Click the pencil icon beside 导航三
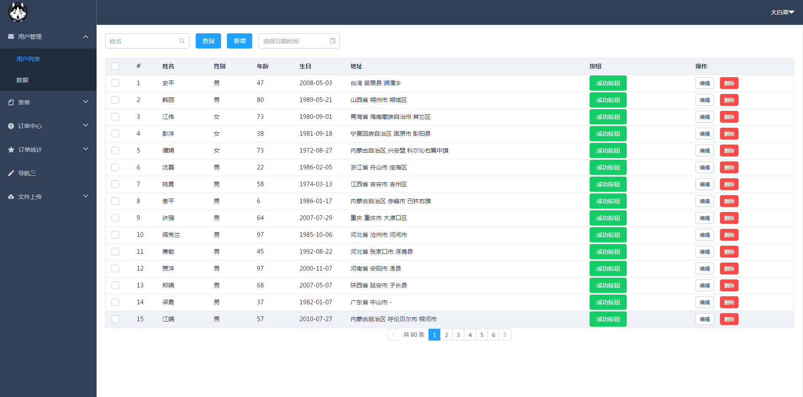This screenshot has width=803, height=397. click(x=11, y=173)
